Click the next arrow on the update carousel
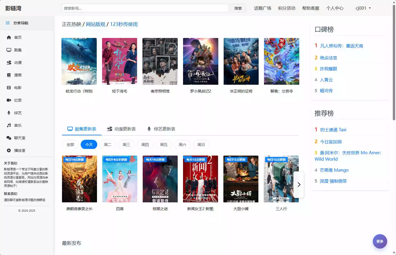The width and height of the screenshot is (396, 255). pyautogui.click(x=299, y=184)
